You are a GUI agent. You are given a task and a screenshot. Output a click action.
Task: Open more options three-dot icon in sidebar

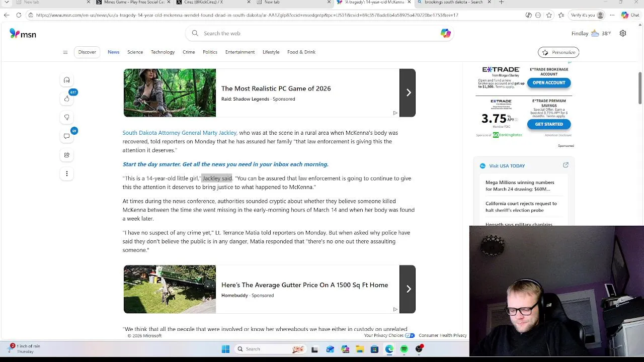[67, 173]
